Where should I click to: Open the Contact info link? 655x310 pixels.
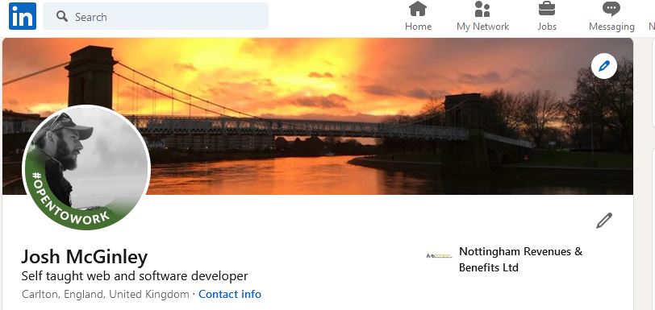[230, 294]
